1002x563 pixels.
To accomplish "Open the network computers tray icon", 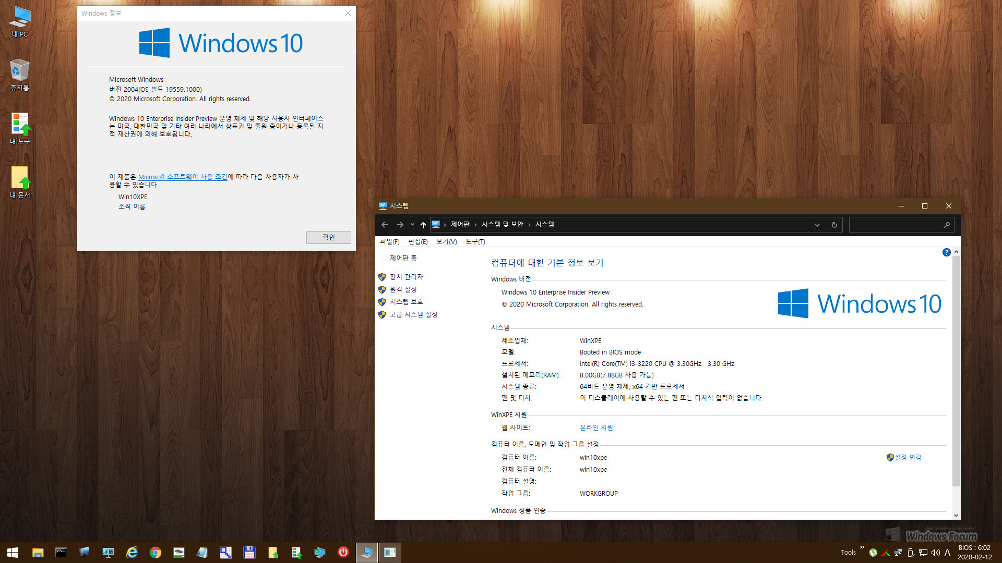I will click(898, 553).
